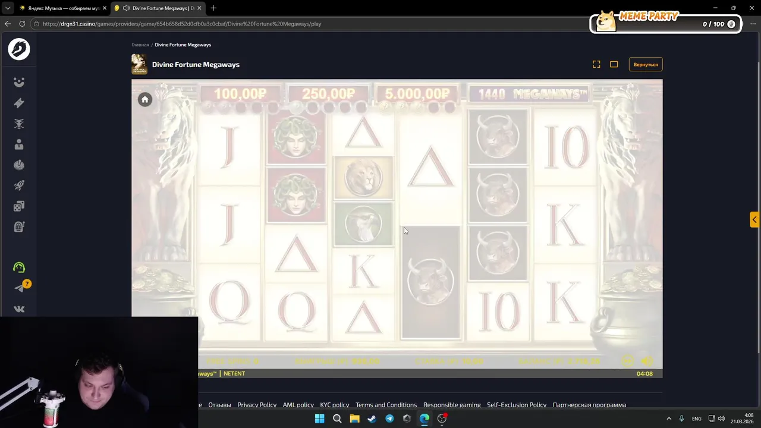Mute the game sound speaker icon

[x=647, y=360]
